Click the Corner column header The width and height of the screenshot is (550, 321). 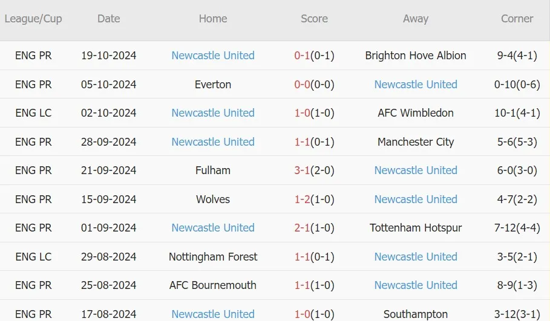517,19
